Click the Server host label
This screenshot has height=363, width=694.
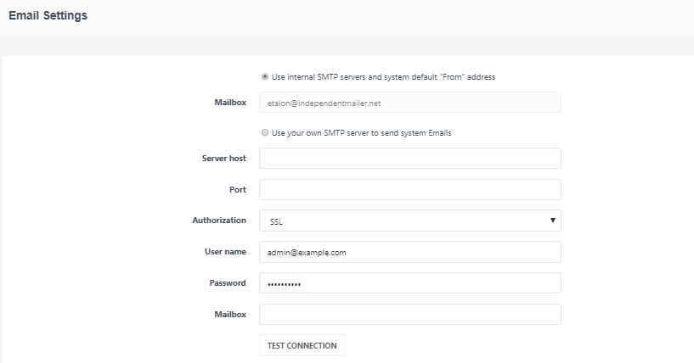pyautogui.click(x=223, y=159)
